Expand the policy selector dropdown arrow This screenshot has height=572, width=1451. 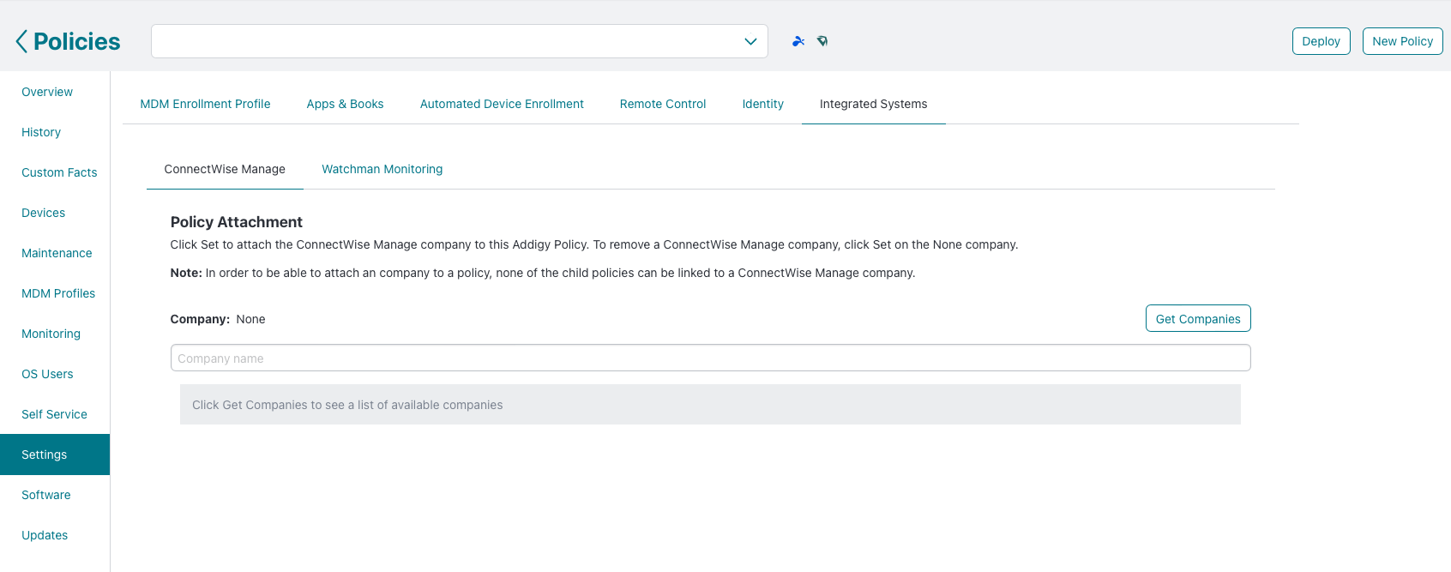coord(750,41)
